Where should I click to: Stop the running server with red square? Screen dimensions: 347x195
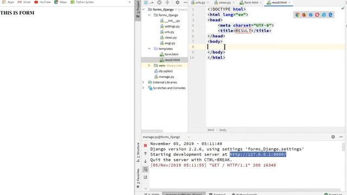[145, 146]
